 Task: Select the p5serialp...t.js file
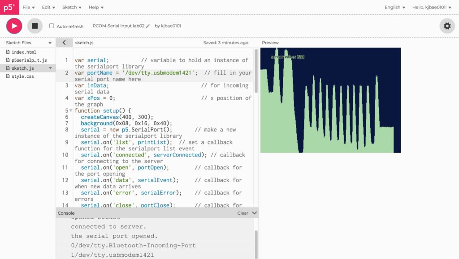pyautogui.click(x=29, y=60)
